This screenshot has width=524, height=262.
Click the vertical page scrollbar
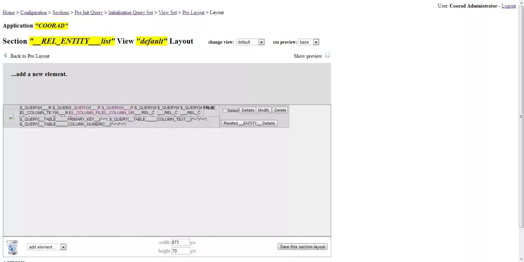pyautogui.click(x=521, y=116)
